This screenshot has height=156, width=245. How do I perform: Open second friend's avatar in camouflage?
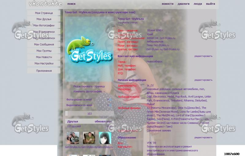coord(89,138)
